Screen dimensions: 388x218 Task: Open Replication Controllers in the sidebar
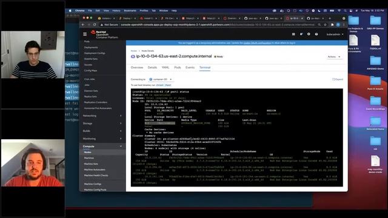click(x=96, y=102)
